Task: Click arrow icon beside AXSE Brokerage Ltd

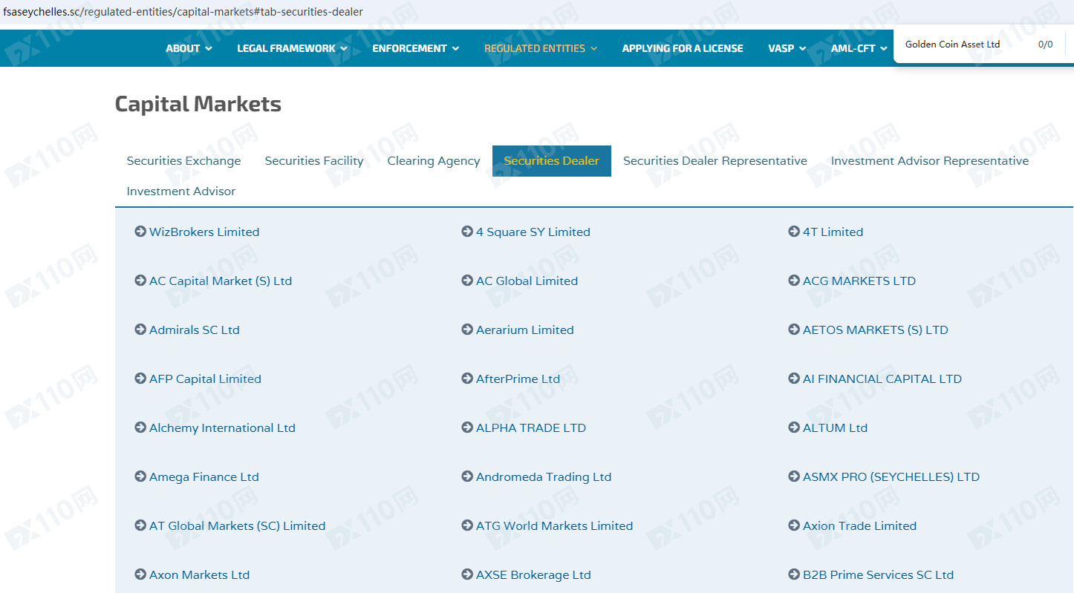Action: tap(467, 574)
